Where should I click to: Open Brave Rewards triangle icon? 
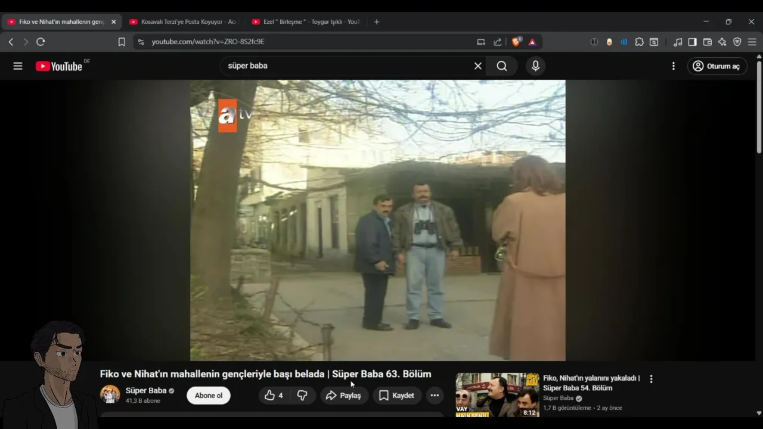pyautogui.click(x=532, y=42)
